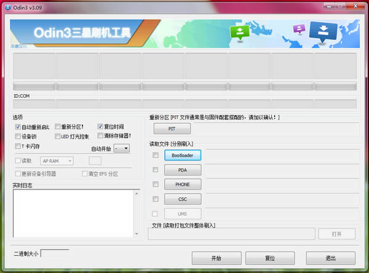The width and height of the screenshot is (369, 273).
Task: Click the PHONE file button
Action: (x=183, y=184)
